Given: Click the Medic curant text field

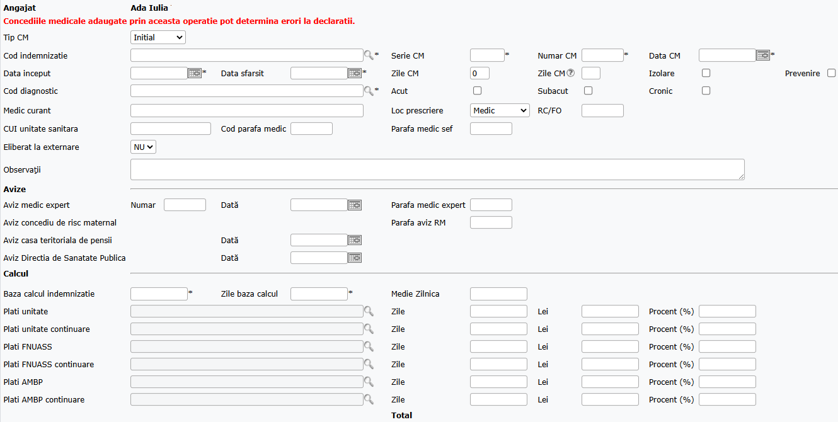Looking at the screenshot, I should point(247,111).
